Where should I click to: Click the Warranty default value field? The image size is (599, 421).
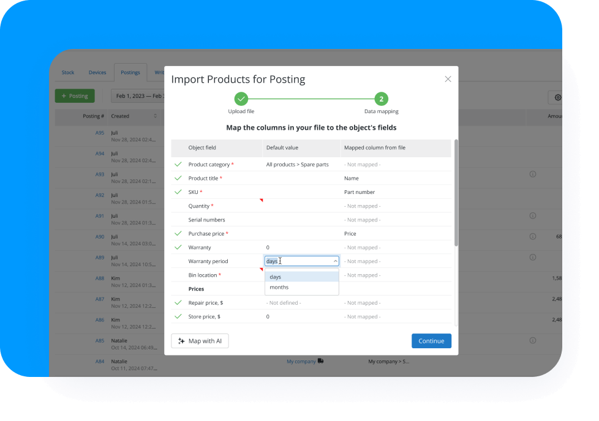(301, 247)
